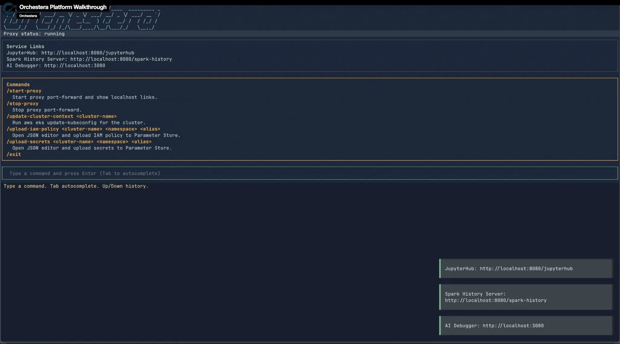Select the /start-proxy command text
Viewport: 620px width, 344px height.
point(24,91)
